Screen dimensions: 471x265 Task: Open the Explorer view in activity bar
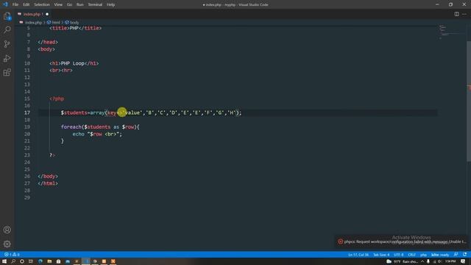pyautogui.click(x=7, y=15)
